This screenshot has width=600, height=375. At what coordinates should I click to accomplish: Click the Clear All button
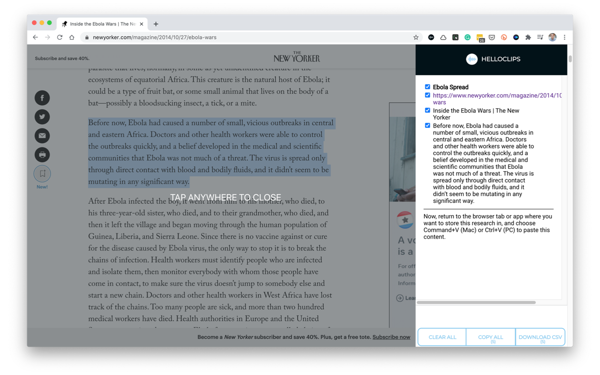pyautogui.click(x=442, y=337)
